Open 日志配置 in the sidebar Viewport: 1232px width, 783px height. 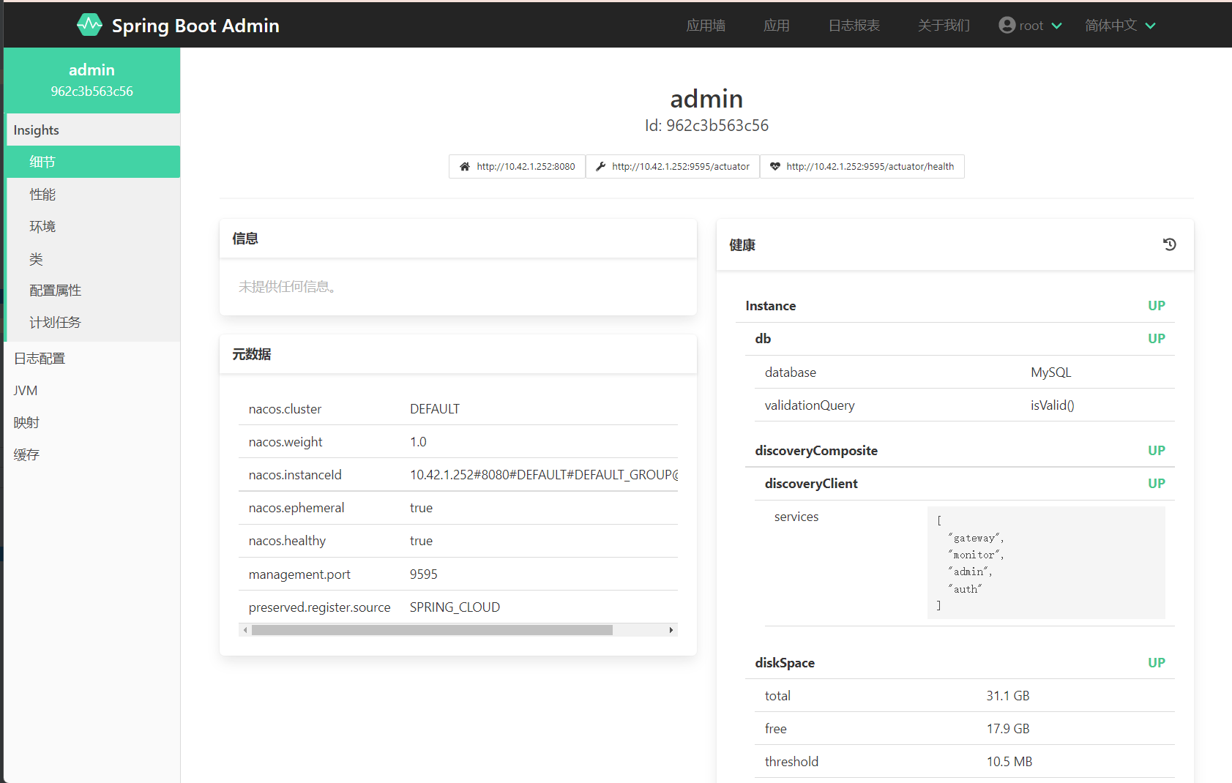point(40,359)
